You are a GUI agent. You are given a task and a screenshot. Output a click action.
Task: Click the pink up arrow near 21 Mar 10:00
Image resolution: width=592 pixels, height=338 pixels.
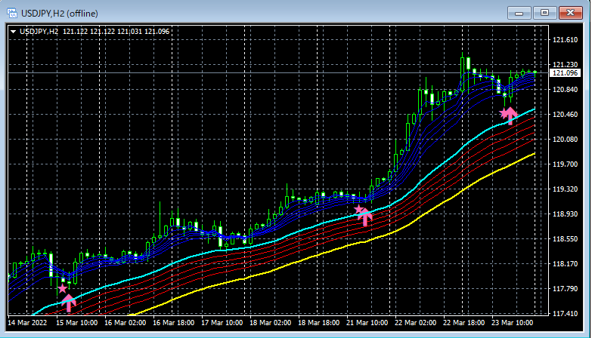(x=365, y=217)
